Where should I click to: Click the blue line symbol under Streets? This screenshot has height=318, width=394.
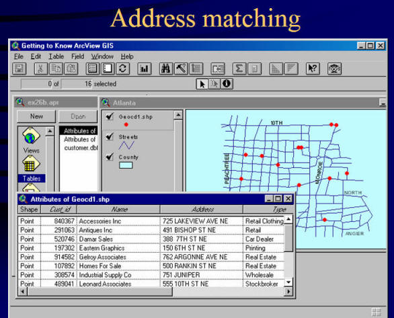click(126, 145)
